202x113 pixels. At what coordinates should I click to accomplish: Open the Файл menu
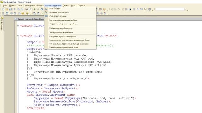pos(5,6)
